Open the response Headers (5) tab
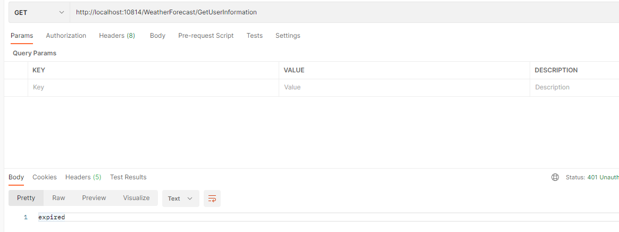This screenshot has height=232, width=619. [x=83, y=177]
